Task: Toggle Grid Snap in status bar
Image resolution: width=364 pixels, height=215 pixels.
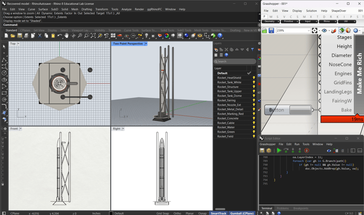Action: pyautogui.click(x=163, y=213)
